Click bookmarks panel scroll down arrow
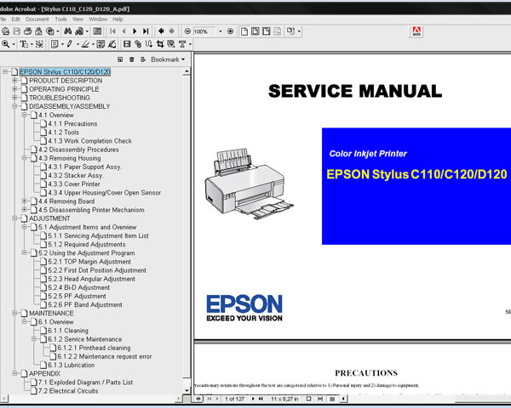Screen dimensions: 511x408 pos(187,390)
